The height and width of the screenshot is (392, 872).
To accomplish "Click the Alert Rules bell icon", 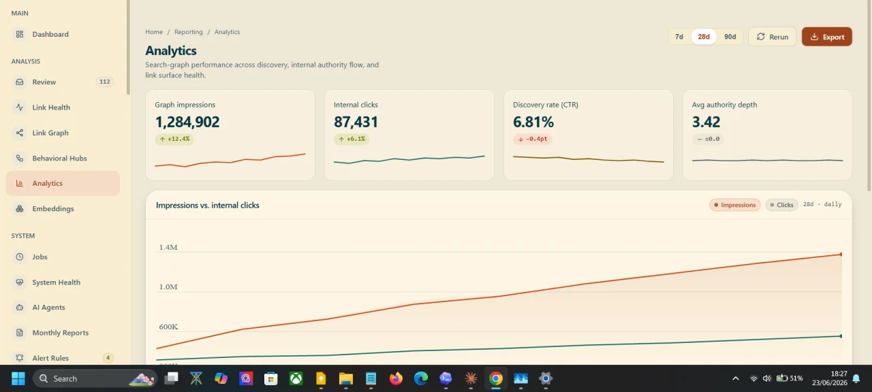I will 20,358.
